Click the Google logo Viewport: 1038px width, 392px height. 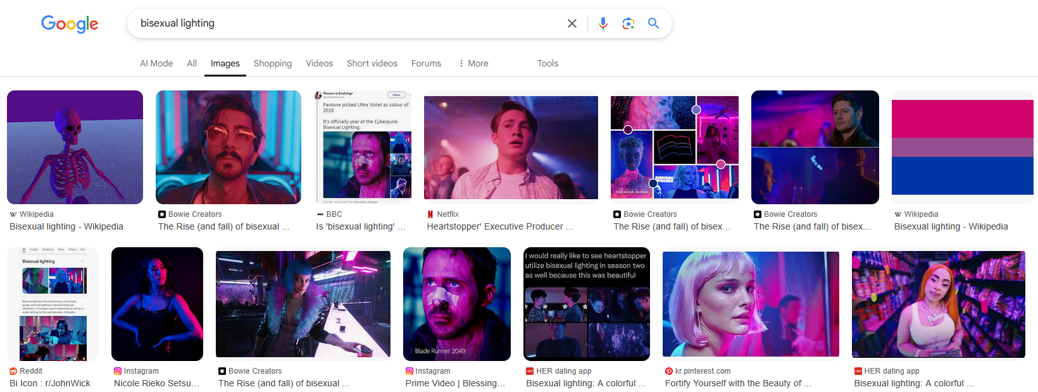tap(70, 24)
